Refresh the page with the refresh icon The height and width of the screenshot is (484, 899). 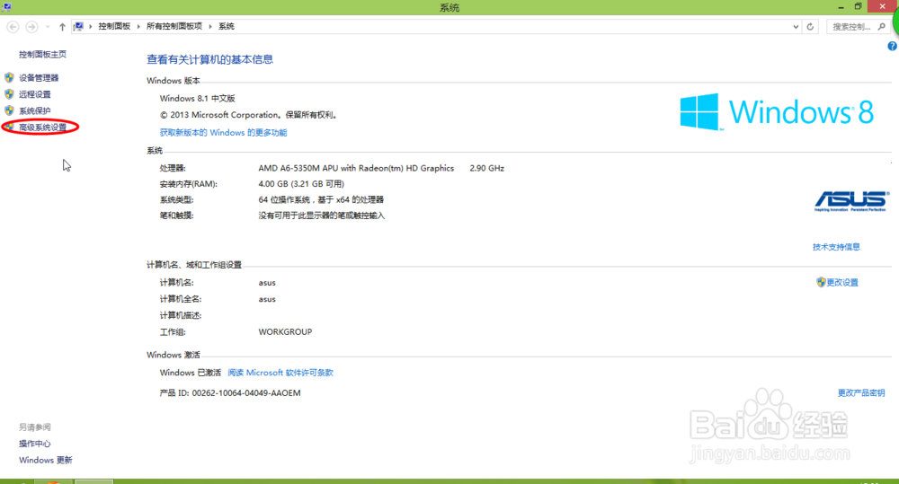click(810, 26)
